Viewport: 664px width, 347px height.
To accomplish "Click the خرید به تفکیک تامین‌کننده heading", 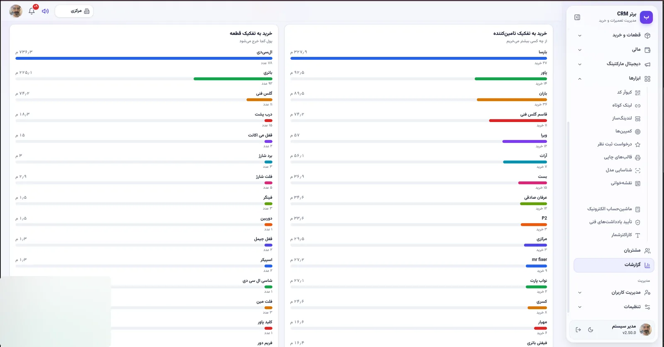I will pyautogui.click(x=520, y=33).
